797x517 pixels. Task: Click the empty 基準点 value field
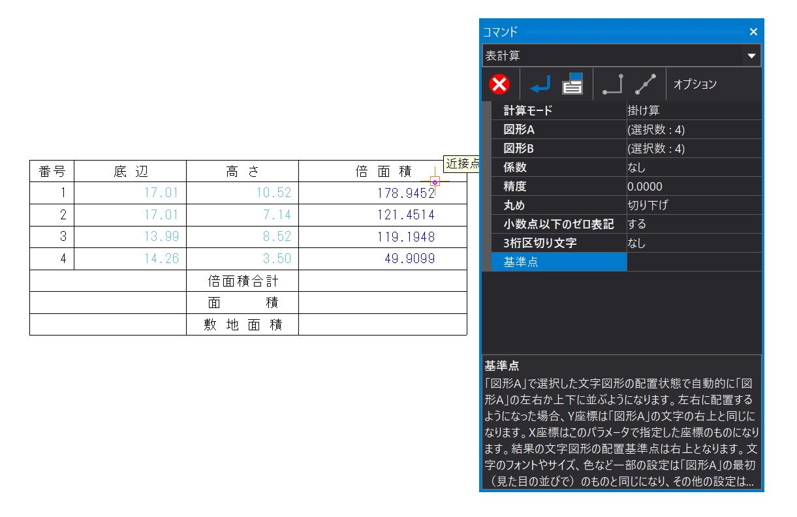[x=693, y=262]
